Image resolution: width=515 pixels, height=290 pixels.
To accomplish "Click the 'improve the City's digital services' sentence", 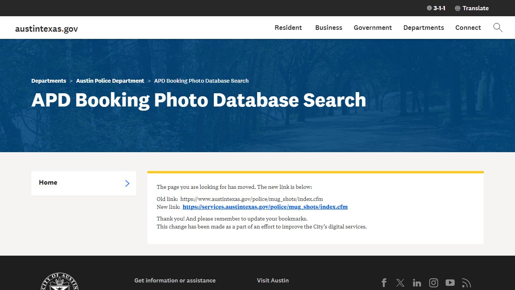I will (262, 227).
